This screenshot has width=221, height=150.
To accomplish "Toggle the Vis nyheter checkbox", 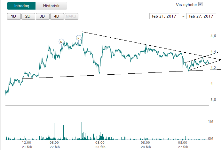I will (x=201, y=4).
